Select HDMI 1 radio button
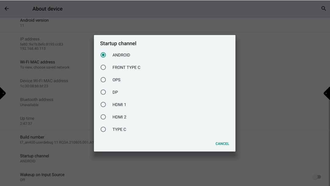The width and height of the screenshot is (330, 186). (x=103, y=105)
